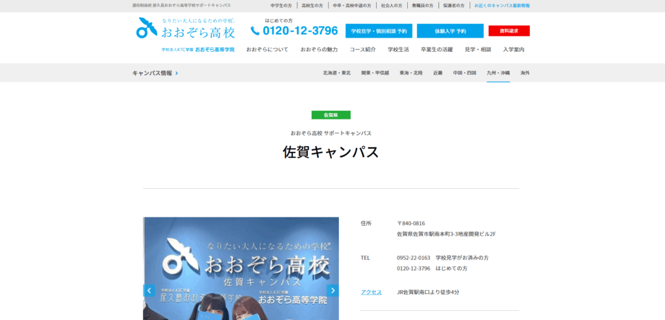The height and width of the screenshot is (320, 665).
Task: Open 見学・相談 menu
Action: (478, 49)
